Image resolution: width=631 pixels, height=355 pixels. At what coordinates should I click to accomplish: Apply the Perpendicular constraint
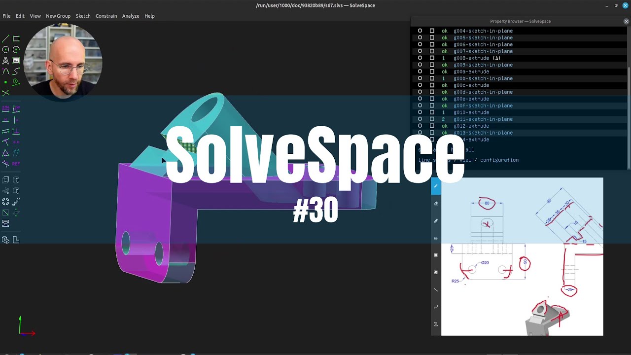click(16, 131)
